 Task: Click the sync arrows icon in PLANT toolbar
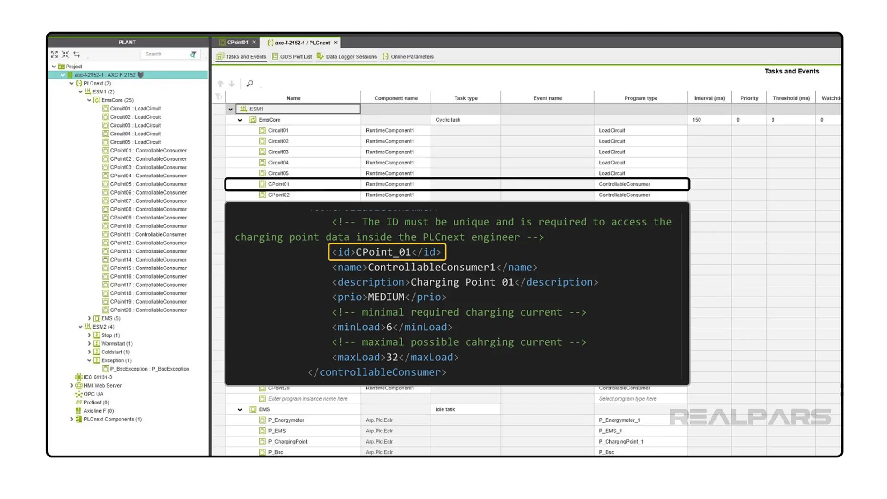point(77,55)
